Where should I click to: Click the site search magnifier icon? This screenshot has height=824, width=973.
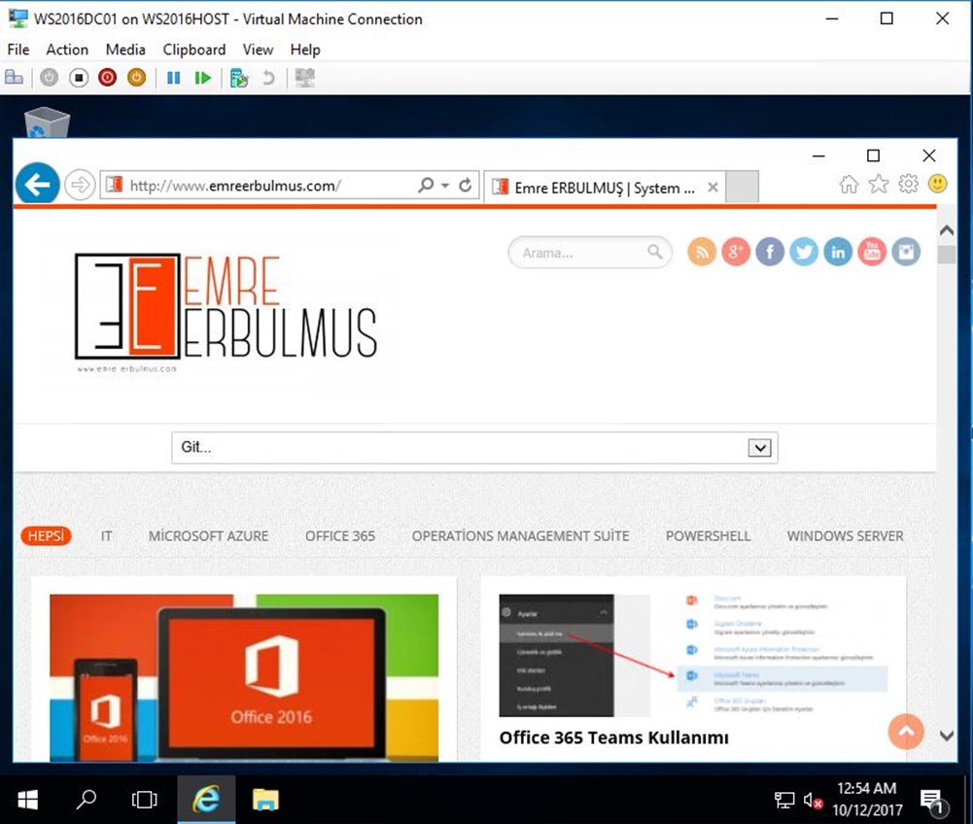coord(655,252)
